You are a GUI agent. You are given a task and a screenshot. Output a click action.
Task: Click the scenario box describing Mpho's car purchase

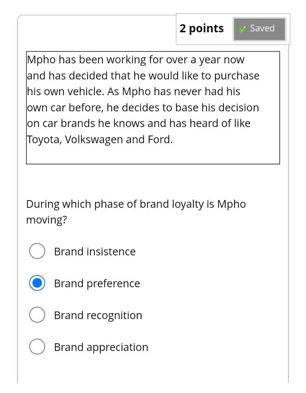[153, 107]
